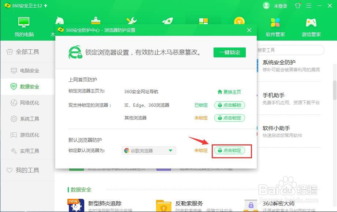Click 未登录 login text

coord(281,6)
